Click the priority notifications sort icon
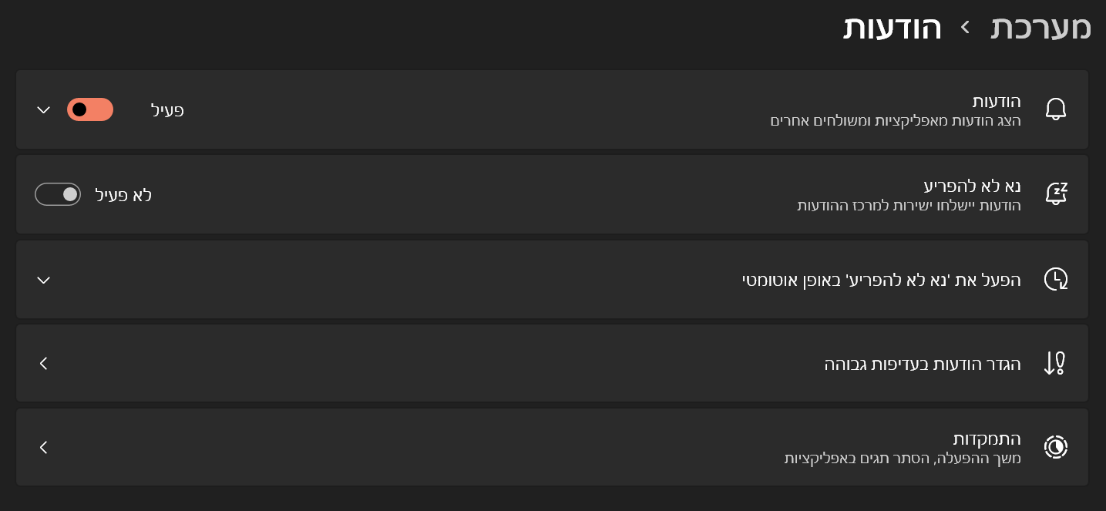Viewport: 1106px width, 511px height. (1055, 363)
